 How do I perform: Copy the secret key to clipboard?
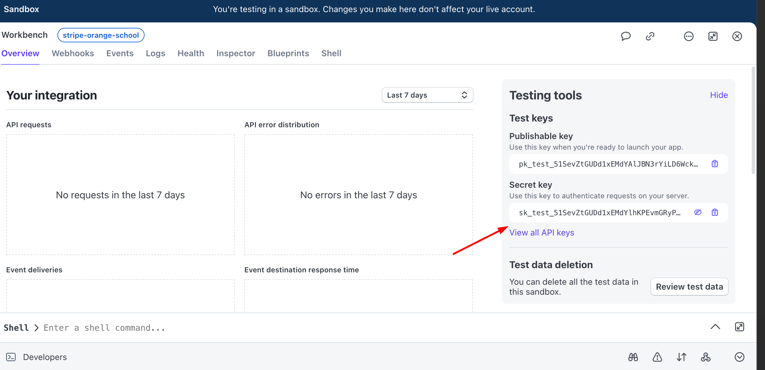[715, 213]
